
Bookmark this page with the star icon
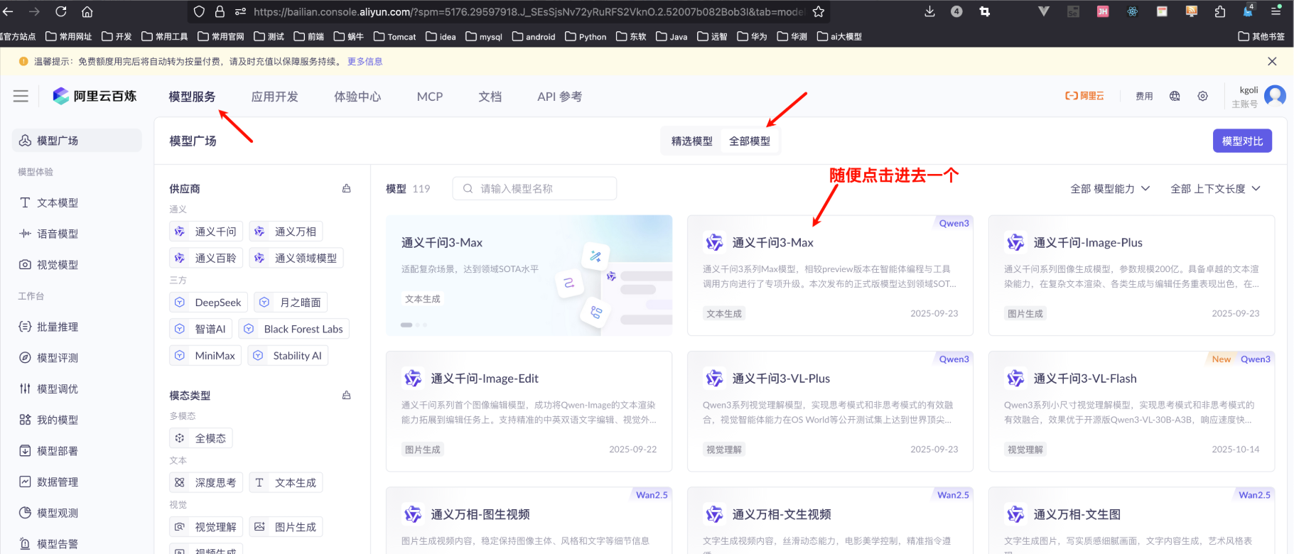coord(819,11)
